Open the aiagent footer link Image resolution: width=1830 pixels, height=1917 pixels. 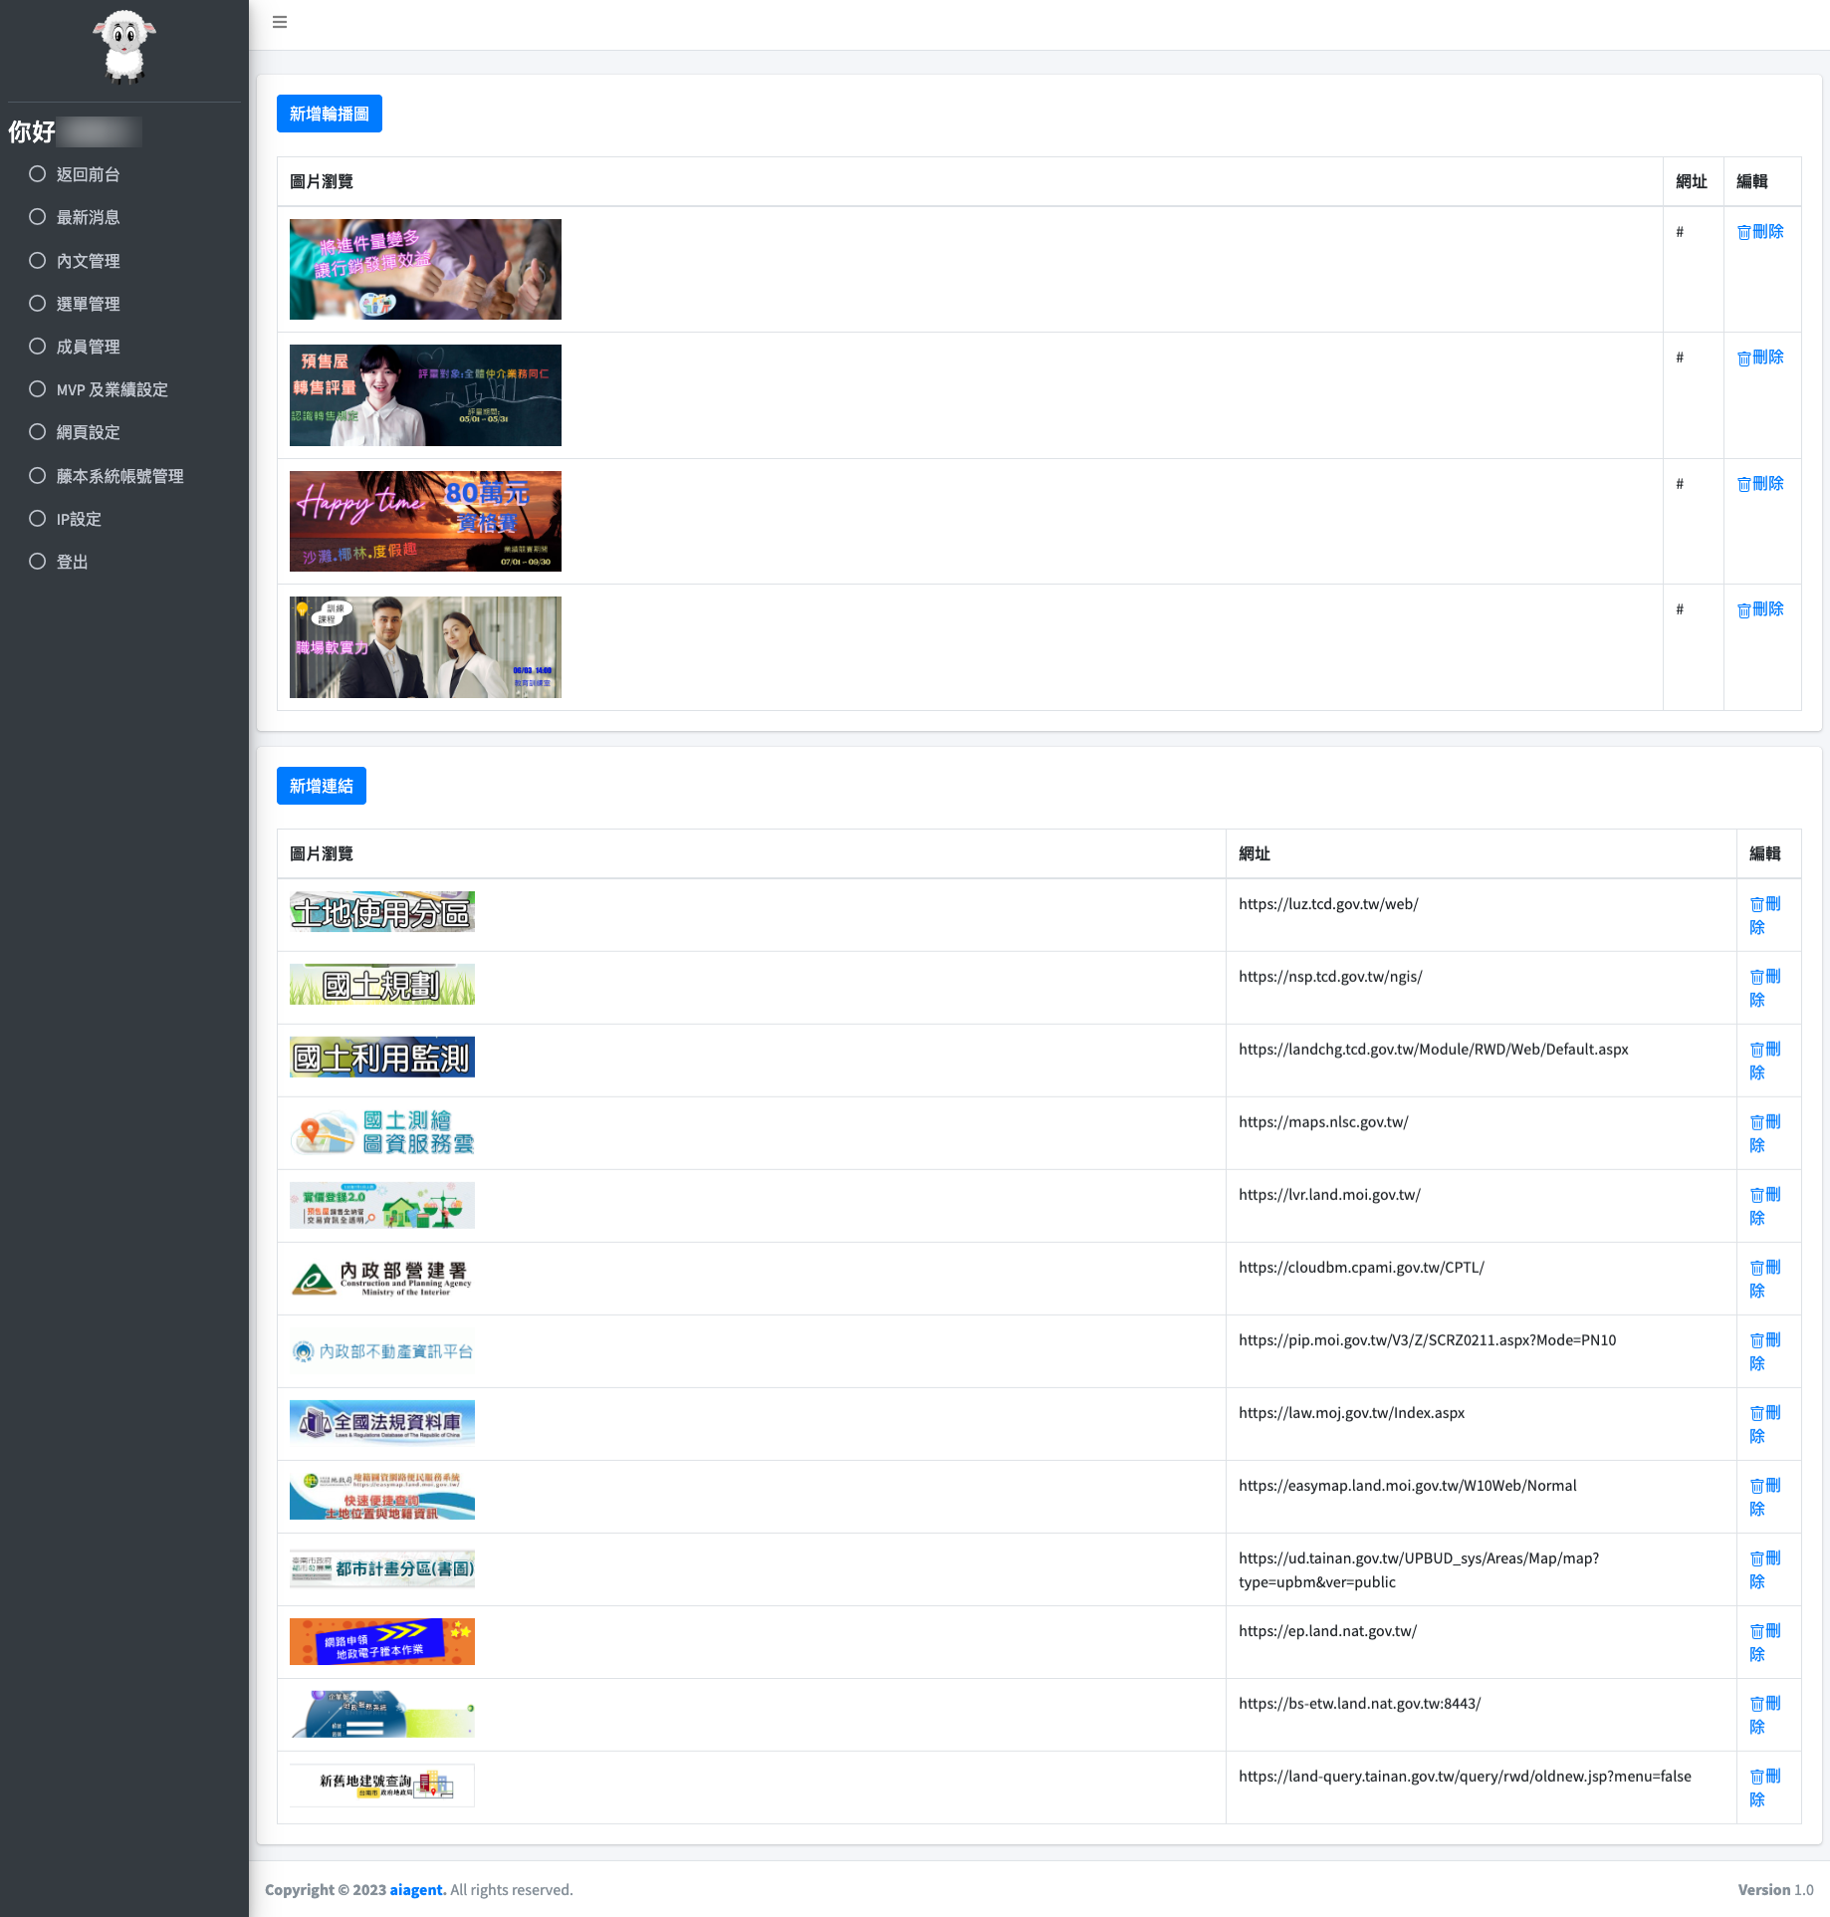point(417,1889)
